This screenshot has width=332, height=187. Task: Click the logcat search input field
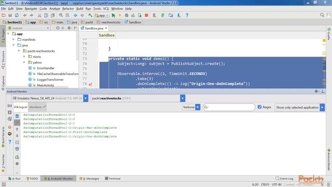click(229, 108)
